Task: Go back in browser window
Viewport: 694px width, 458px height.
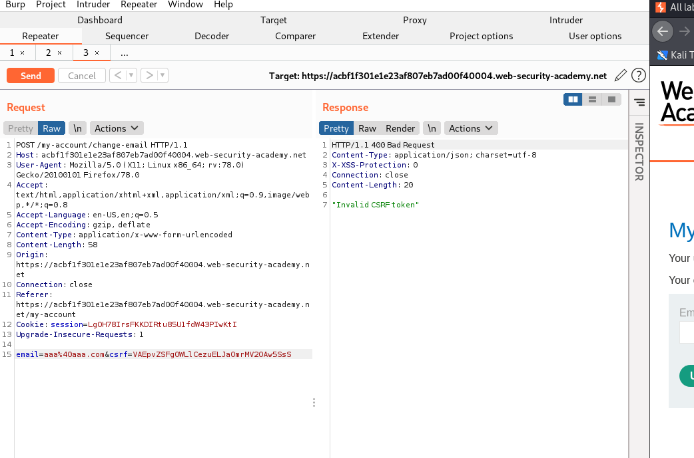Action: 663,31
